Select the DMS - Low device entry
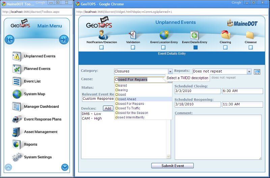Image resolution: width=270 pixels, height=178 pixels. point(91,114)
